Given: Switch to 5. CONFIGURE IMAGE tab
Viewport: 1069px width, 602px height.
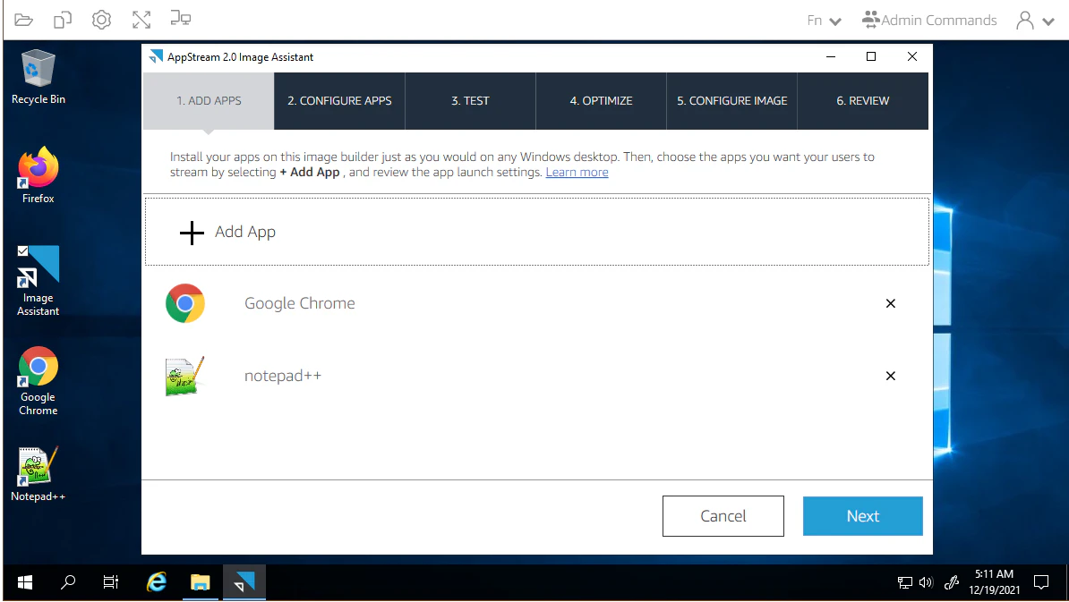Looking at the screenshot, I should (x=732, y=101).
